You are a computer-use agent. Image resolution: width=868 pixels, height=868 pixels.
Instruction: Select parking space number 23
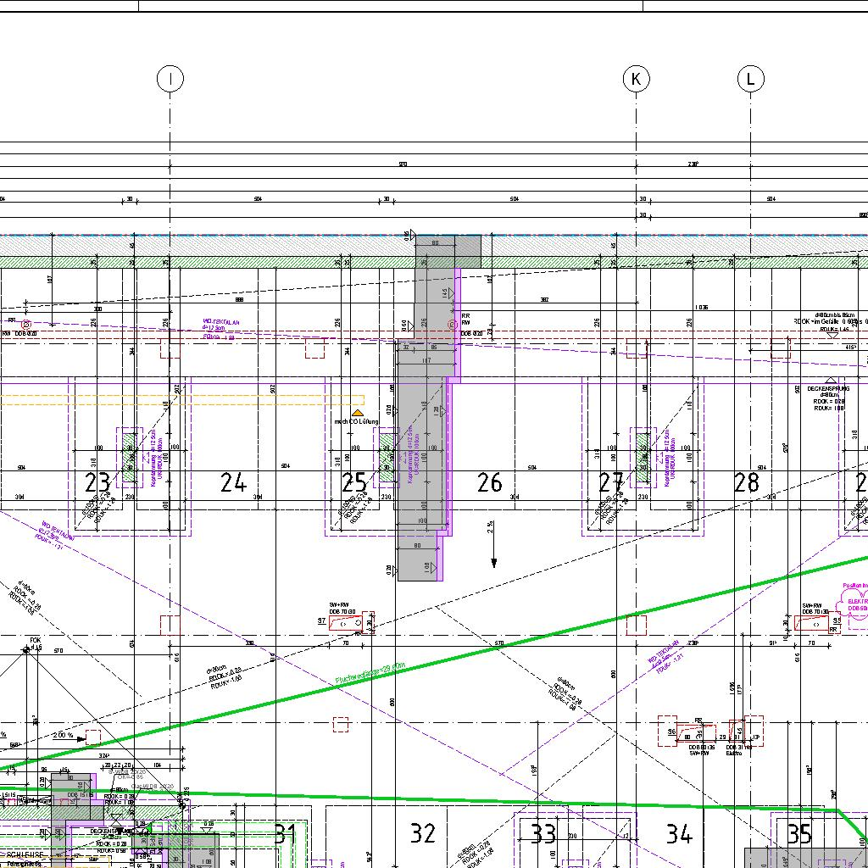click(x=97, y=483)
